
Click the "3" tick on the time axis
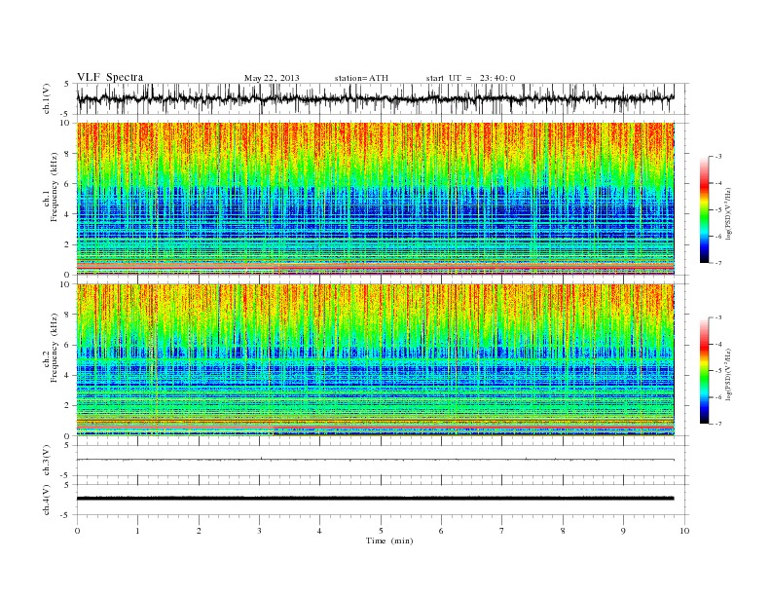pos(260,531)
